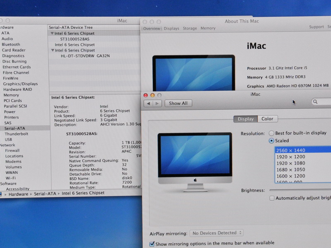
Task: Collapse the first Intel 6 Series Chipset node
Action: click(52, 33)
